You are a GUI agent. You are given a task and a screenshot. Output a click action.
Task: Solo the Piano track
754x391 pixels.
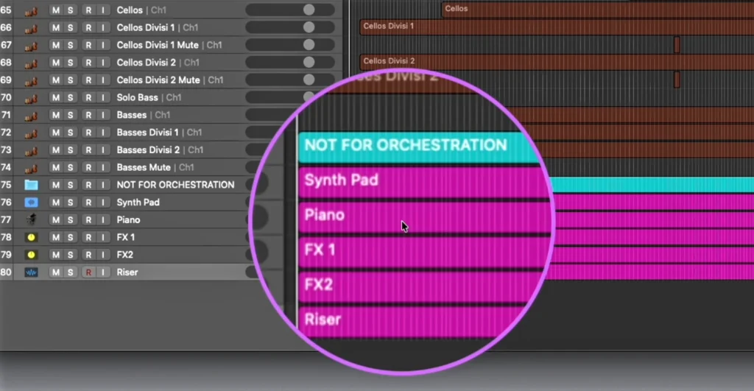click(x=70, y=219)
